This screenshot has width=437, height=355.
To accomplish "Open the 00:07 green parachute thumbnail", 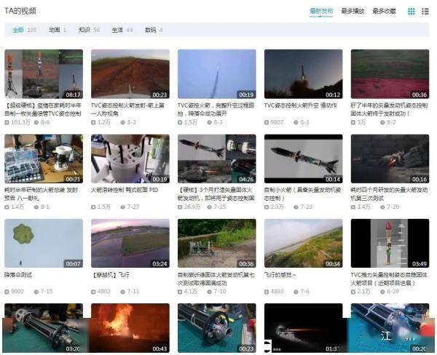I will (x=44, y=244).
